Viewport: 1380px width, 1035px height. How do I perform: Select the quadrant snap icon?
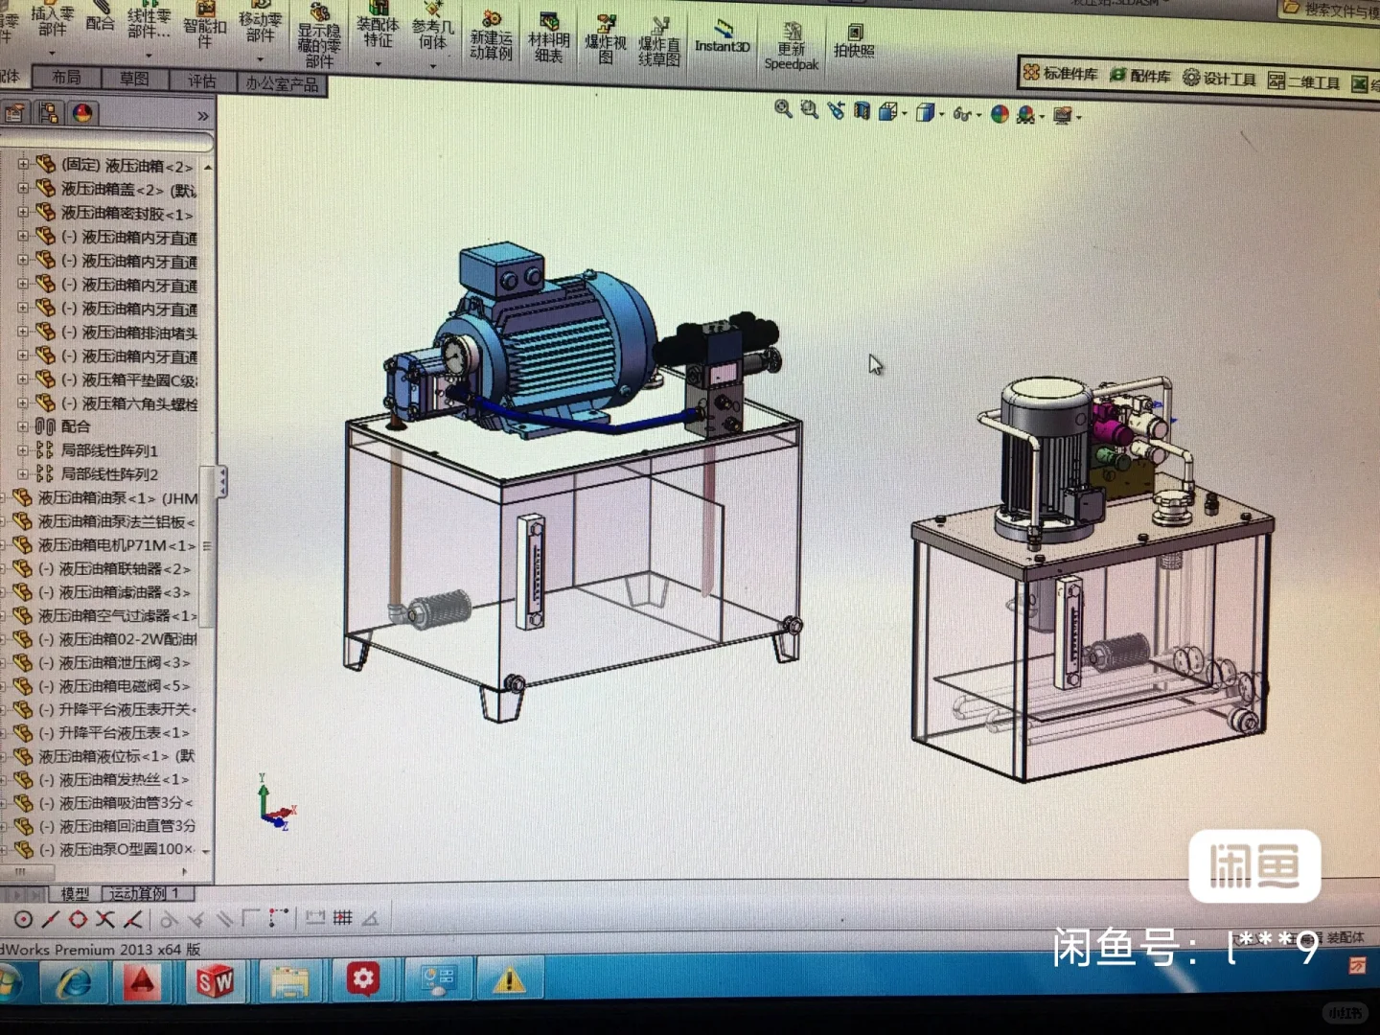click(78, 920)
